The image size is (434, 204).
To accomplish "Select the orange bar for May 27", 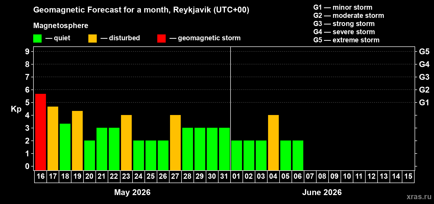I will (175, 143).
